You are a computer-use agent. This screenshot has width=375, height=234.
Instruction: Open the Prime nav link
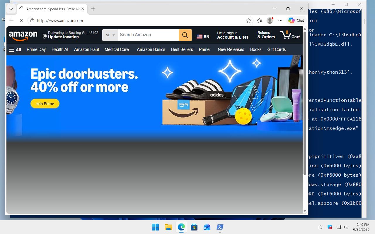pos(204,50)
